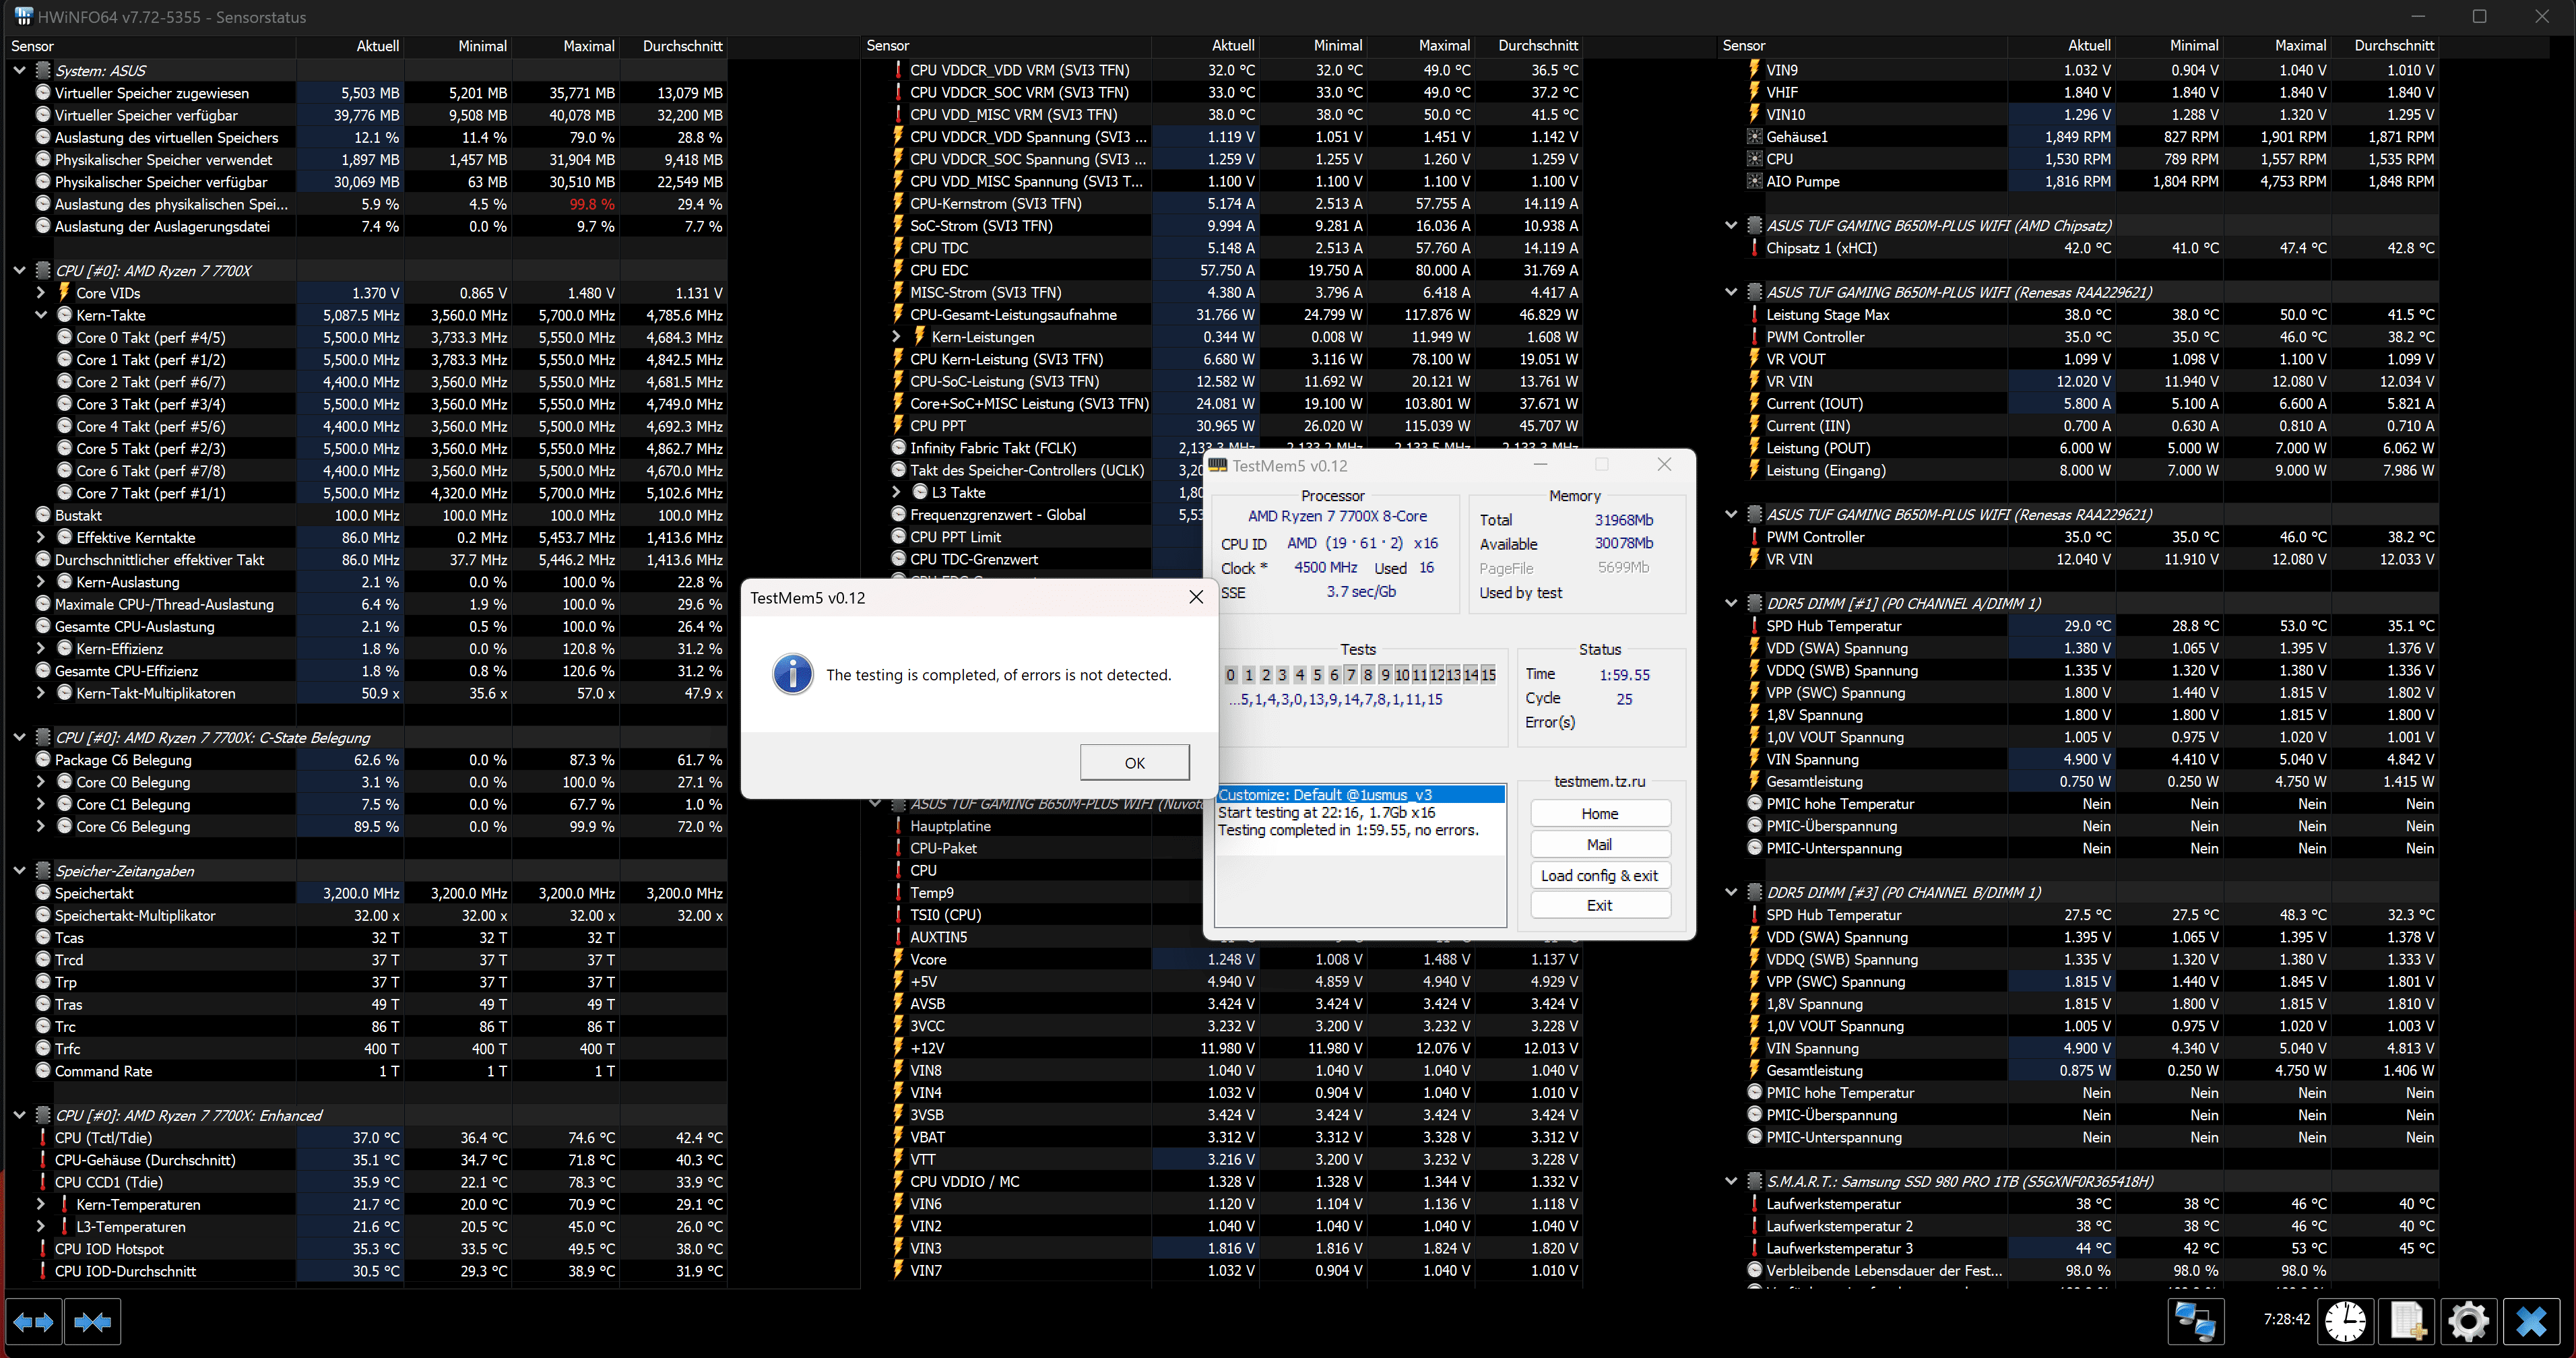Viewport: 2576px width, 1358px height.
Task: Click the red 99.8 % maximal value
Action: click(x=592, y=204)
